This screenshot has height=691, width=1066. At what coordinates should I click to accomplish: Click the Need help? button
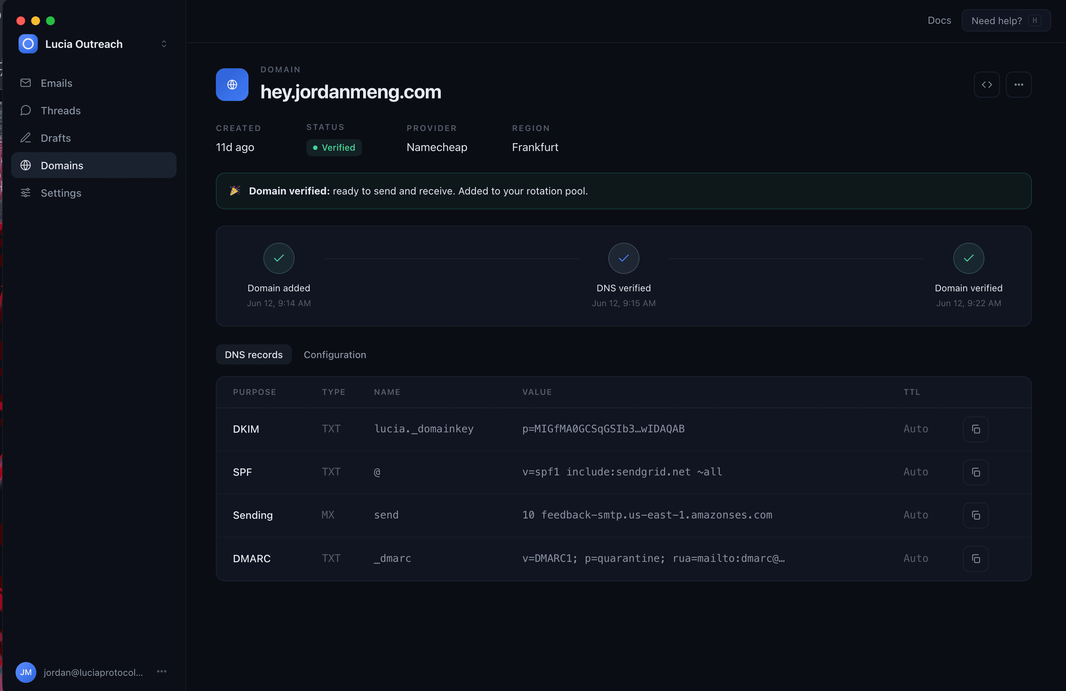point(1006,21)
